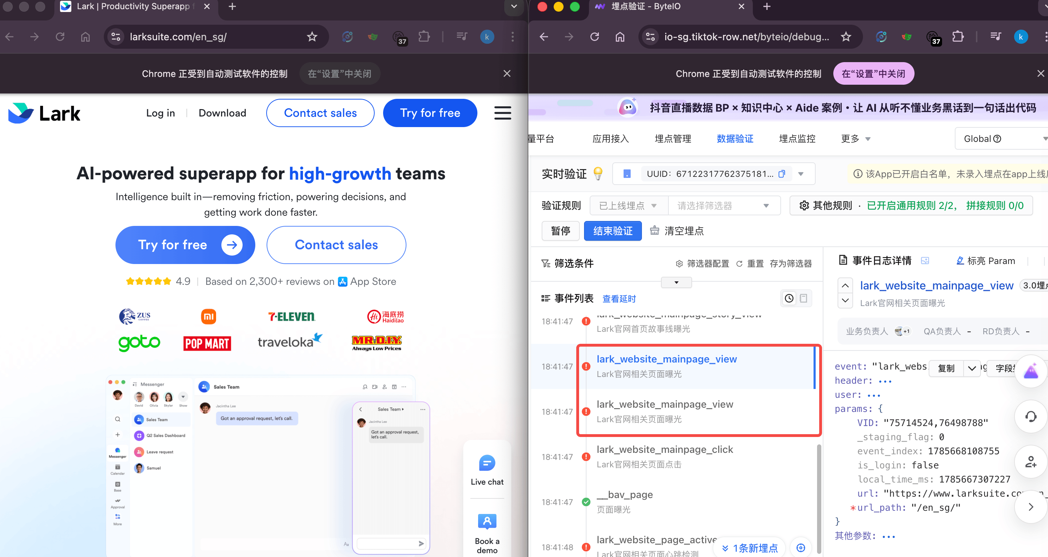Click the 暂停 button
The height and width of the screenshot is (557, 1048).
click(560, 231)
